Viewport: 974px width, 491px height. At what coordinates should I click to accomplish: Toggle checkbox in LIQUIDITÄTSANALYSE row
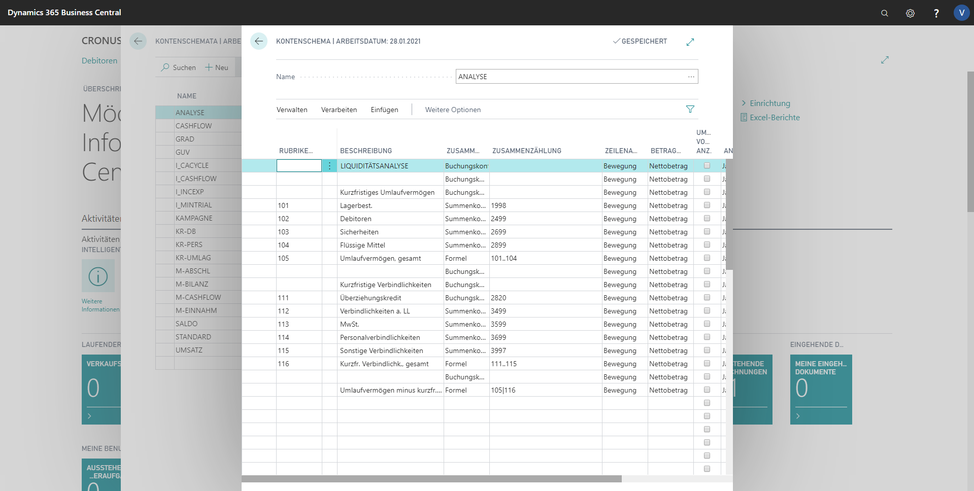[x=707, y=166]
